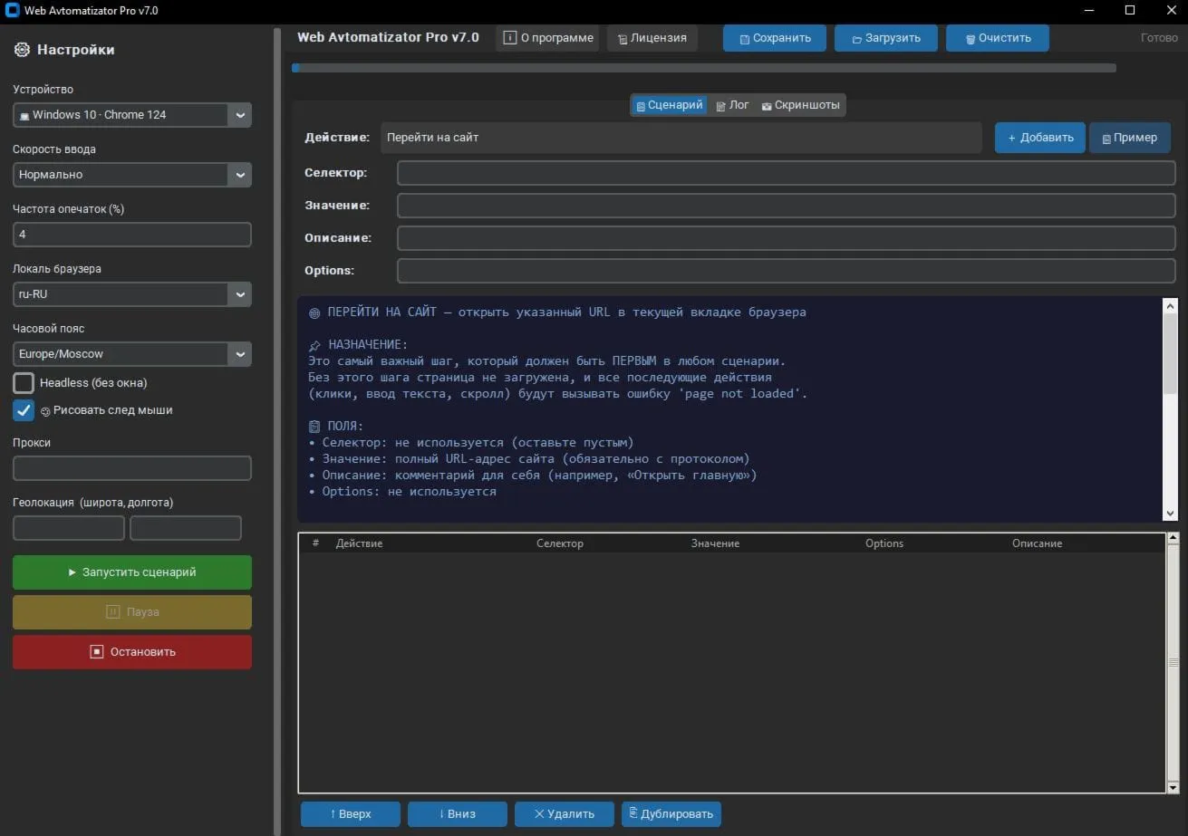The height and width of the screenshot is (836, 1188).
Task: Add step with Добавить button
Action: (1040, 138)
